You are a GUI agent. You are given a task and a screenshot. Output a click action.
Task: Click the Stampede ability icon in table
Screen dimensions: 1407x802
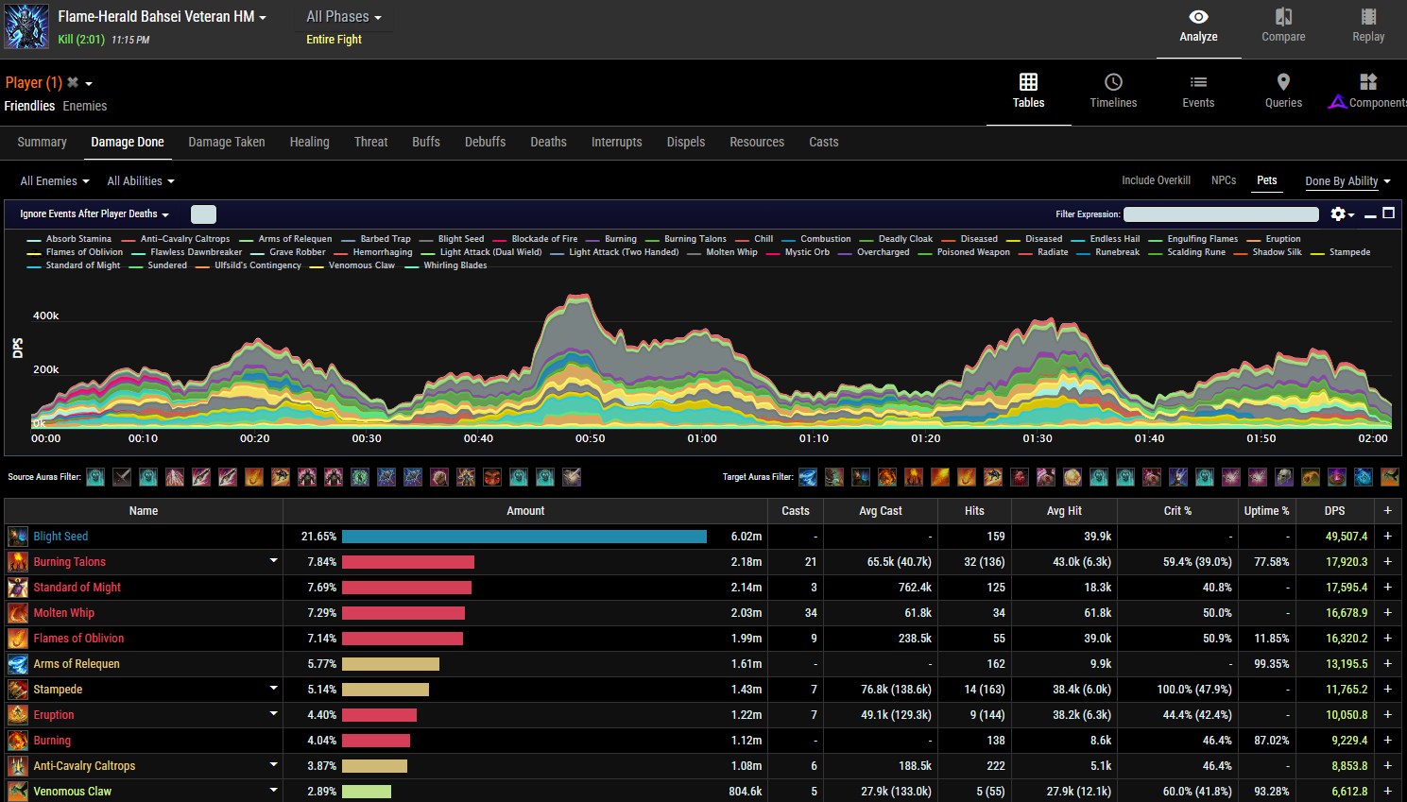coord(18,690)
